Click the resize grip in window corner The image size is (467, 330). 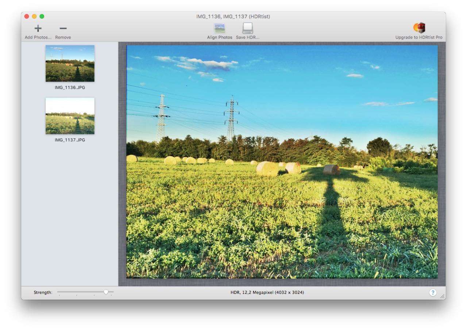[442, 296]
